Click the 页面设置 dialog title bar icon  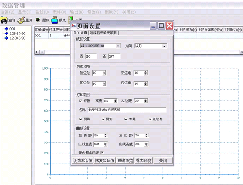point(74,25)
